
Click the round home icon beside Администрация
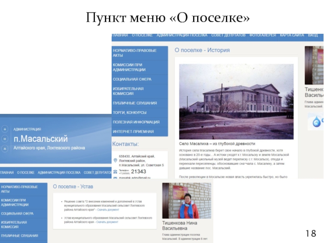click(x=5, y=129)
